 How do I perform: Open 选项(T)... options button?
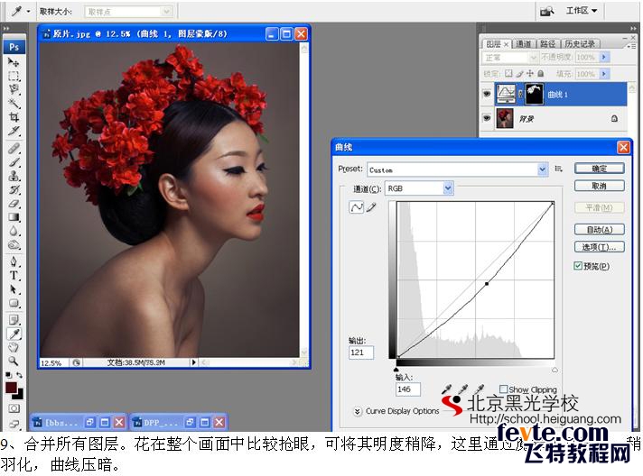[x=599, y=247]
